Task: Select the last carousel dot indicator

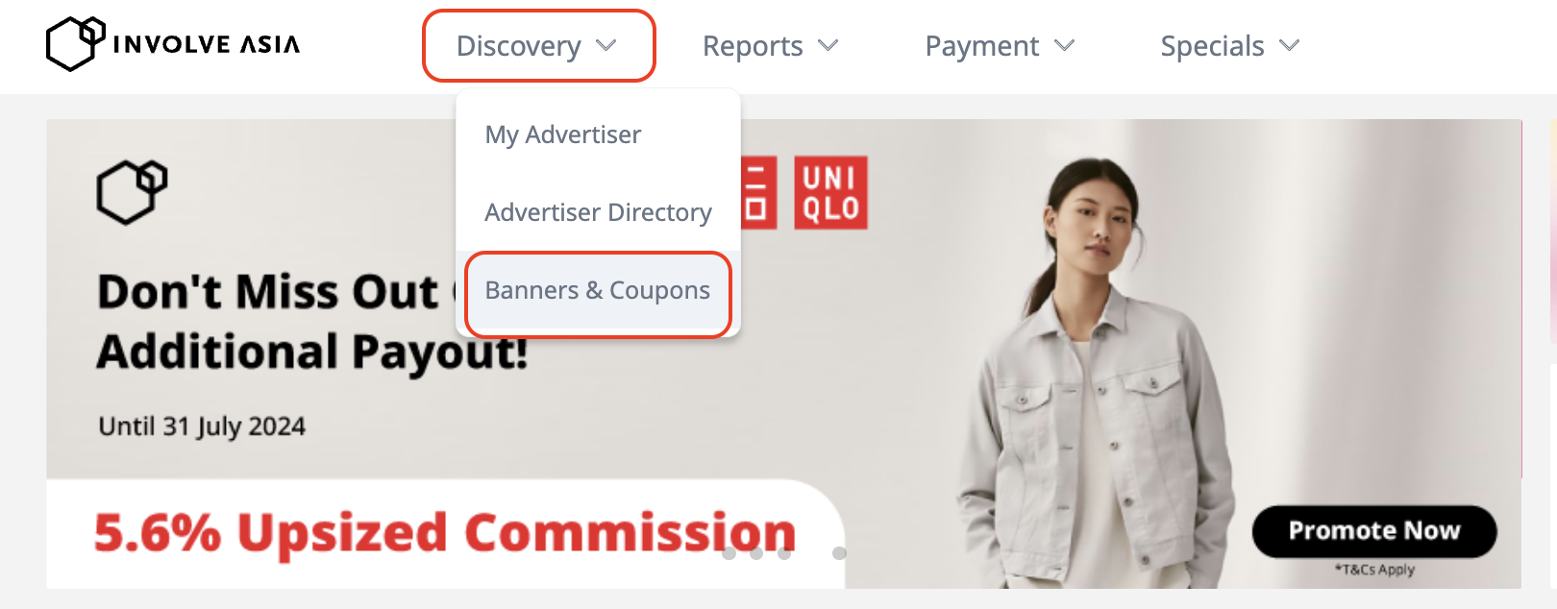Action: (839, 553)
